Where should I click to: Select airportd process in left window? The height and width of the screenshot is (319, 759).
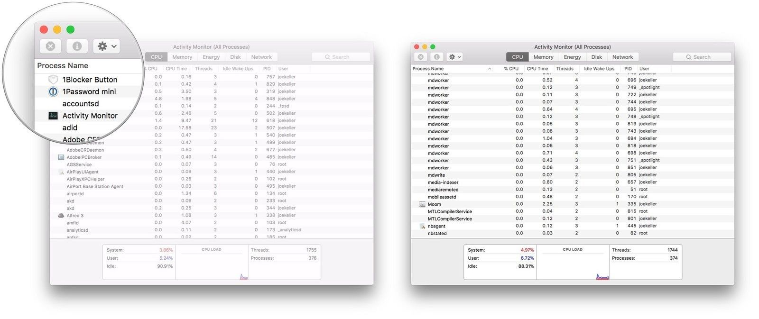[x=212, y=193]
